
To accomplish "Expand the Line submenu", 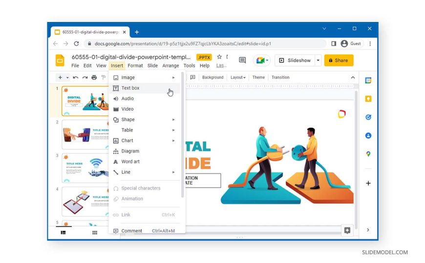I will [x=173, y=172].
